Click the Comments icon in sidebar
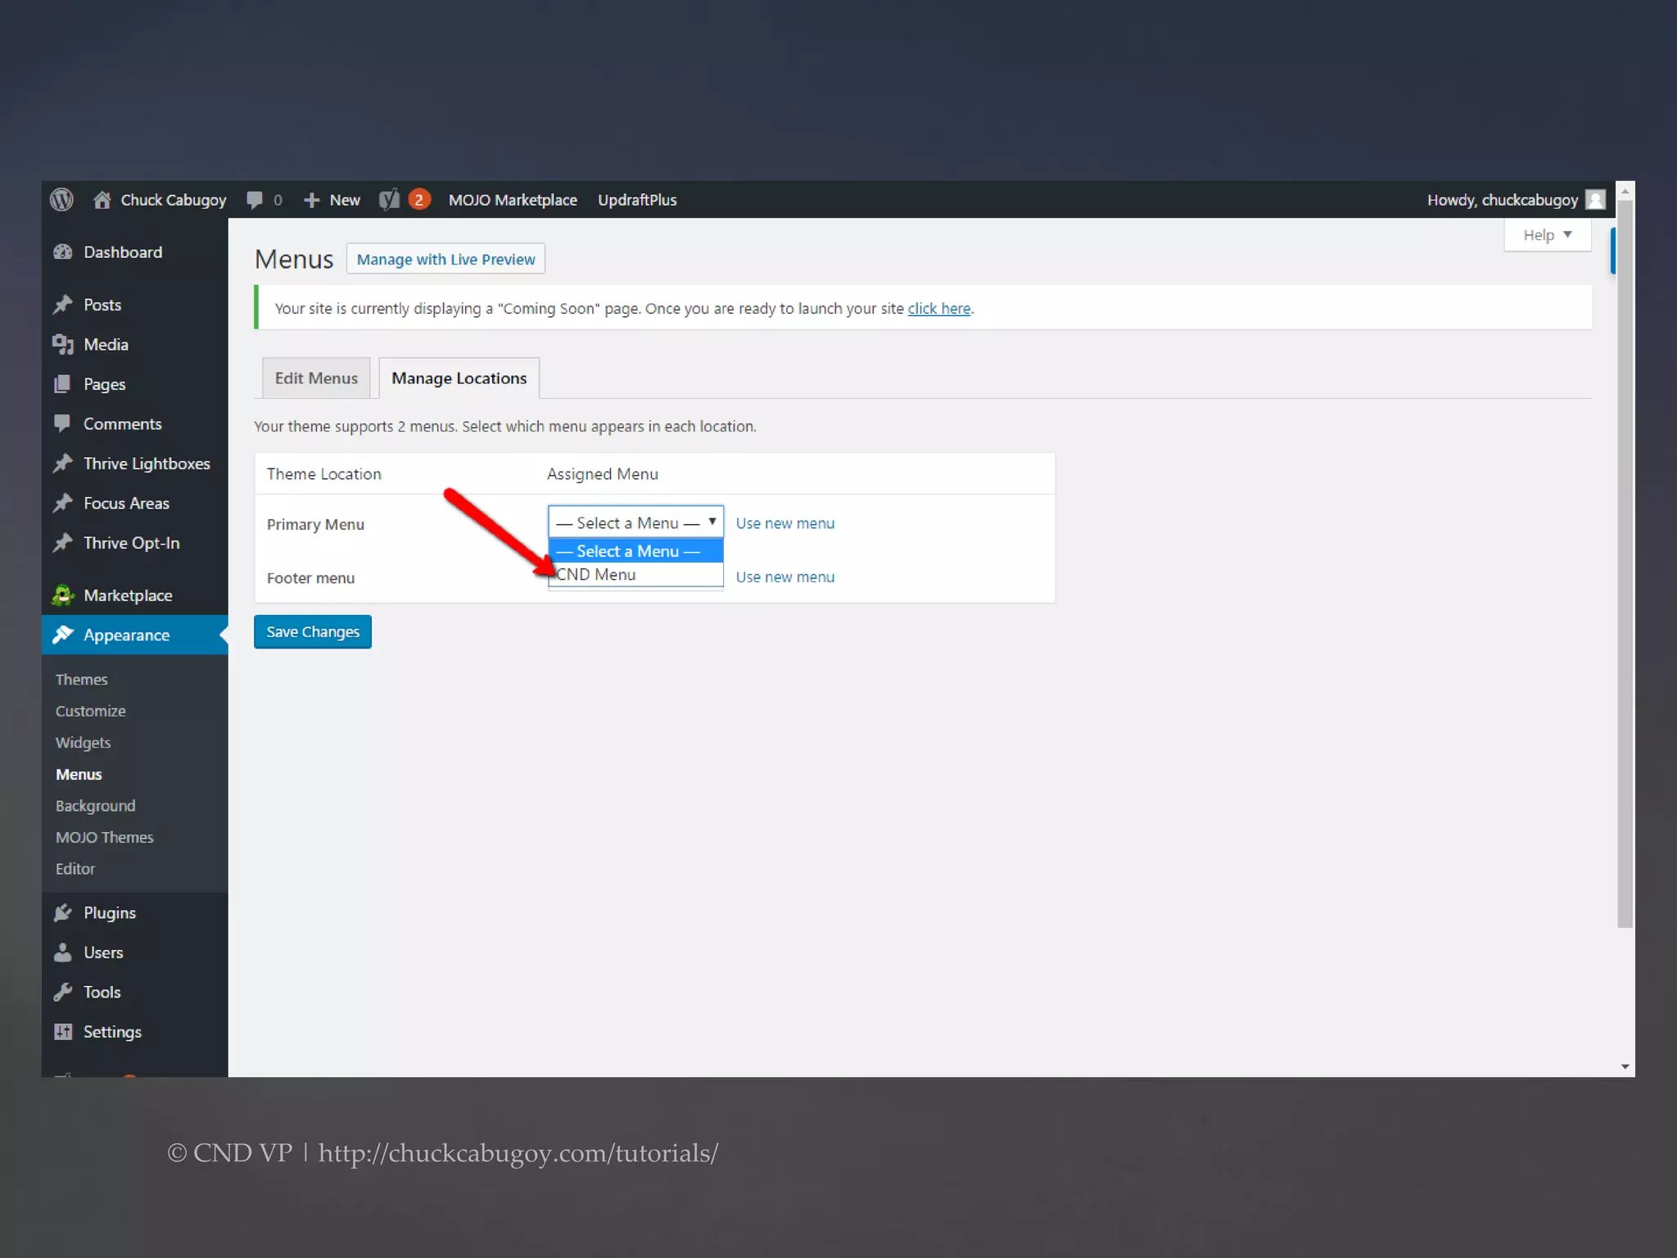The width and height of the screenshot is (1677, 1258). tap(62, 424)
